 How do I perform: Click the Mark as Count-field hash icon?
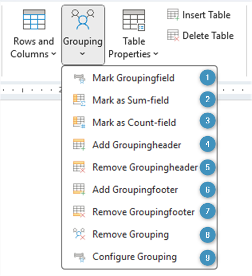79,122
